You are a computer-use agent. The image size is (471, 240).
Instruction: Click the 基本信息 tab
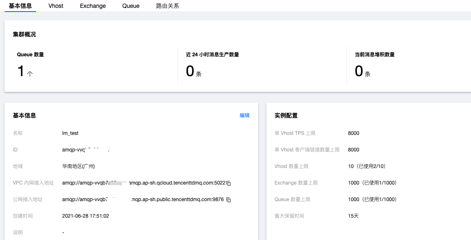click(20, 6)
